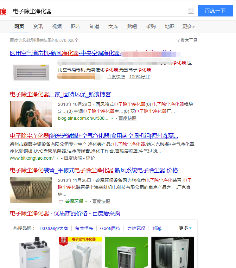Expand dropdown arrow beside 谷瀑环保
The width and height of the screenshot is (236, 268).
tap(86, 201)
